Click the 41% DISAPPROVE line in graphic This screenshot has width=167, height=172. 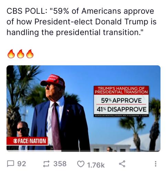pyautogui.click(x=122, y=109)
